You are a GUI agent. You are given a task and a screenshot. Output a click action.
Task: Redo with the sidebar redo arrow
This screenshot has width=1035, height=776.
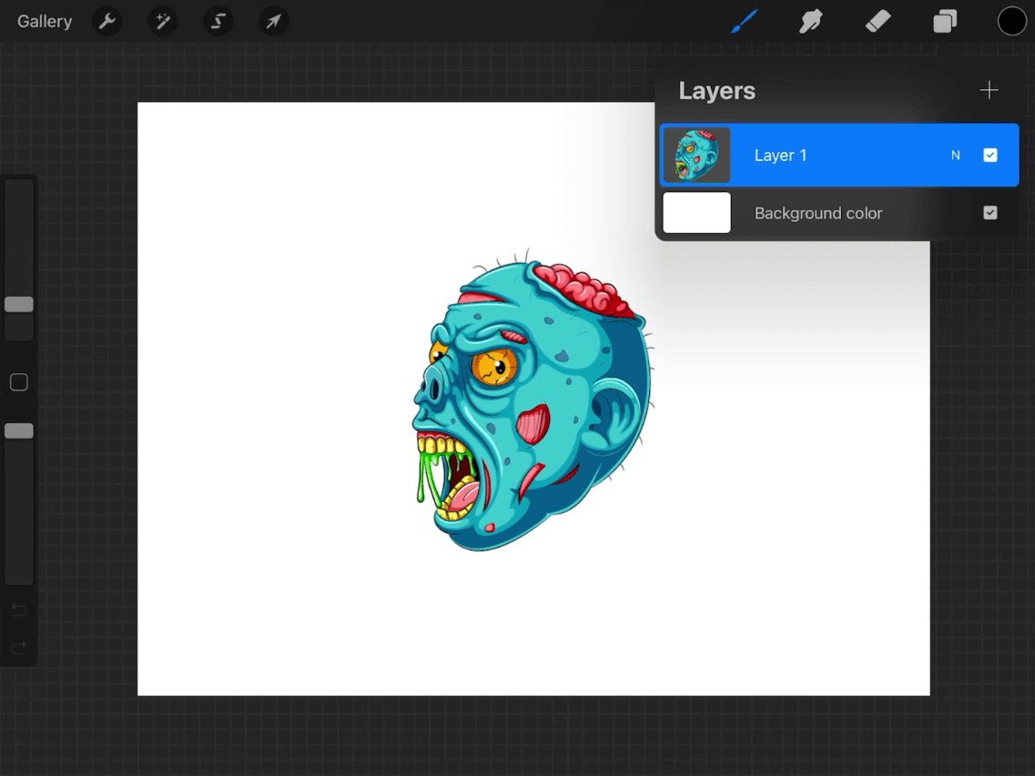tap(19, 648)
